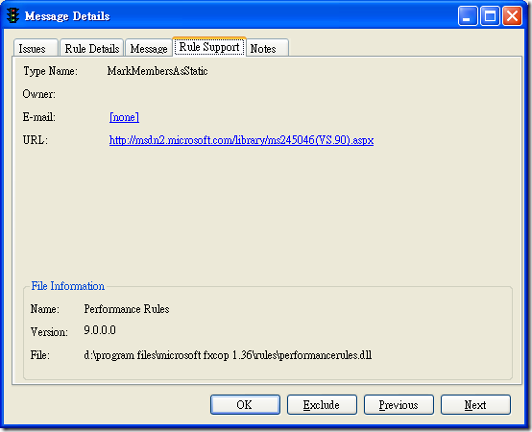Image resolution: width=532 pixels, height=432 pixels.
Task: Open the Notes tab
Action: [x=267, y=48]
